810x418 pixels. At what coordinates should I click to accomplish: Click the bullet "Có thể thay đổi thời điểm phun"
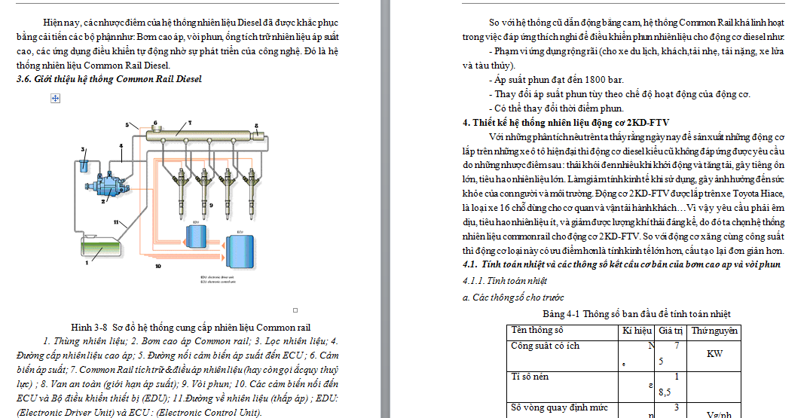pyautogui.click(x=556, y=108)
